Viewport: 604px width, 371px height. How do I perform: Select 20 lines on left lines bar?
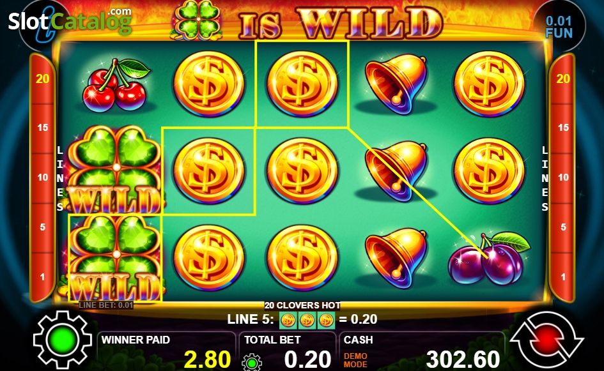point(42,79)
